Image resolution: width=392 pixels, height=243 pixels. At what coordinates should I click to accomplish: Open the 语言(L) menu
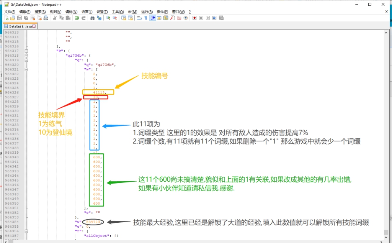tap(87, 12)
